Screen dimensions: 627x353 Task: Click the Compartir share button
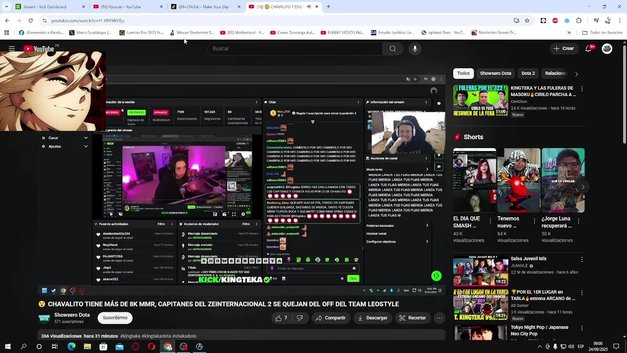point(331,318)
